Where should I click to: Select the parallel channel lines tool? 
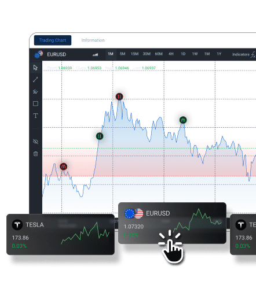pos(35,91)
